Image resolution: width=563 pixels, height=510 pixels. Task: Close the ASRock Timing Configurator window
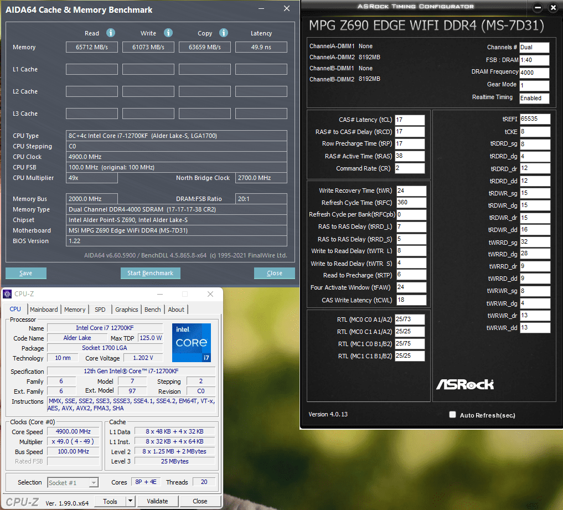click(553, 7)
